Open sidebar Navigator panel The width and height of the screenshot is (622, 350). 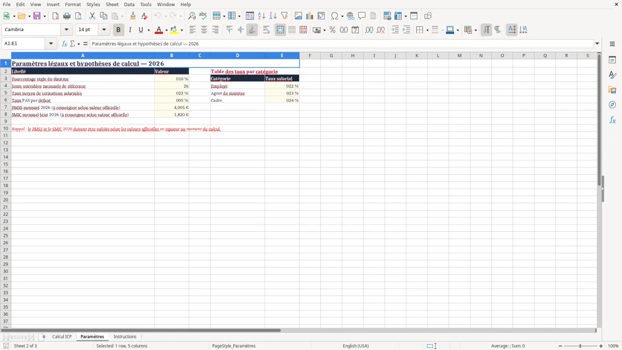[612, 105]
